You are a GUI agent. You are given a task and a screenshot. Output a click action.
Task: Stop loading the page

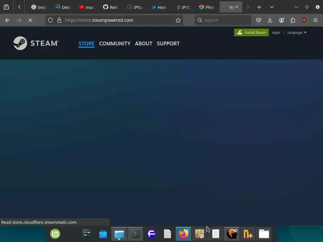[x=30, y=20]
